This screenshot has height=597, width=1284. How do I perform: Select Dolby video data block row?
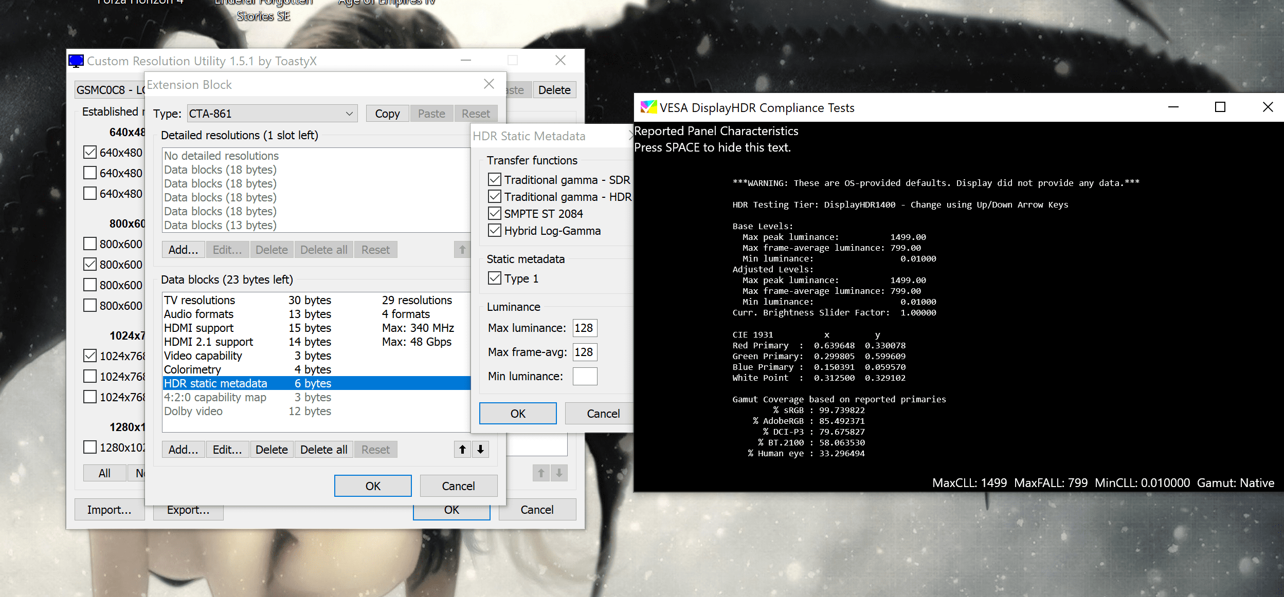point(316,411)
